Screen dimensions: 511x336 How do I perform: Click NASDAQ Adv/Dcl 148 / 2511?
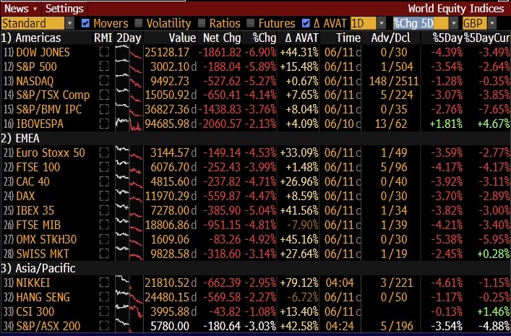click(x=394, y=81)
